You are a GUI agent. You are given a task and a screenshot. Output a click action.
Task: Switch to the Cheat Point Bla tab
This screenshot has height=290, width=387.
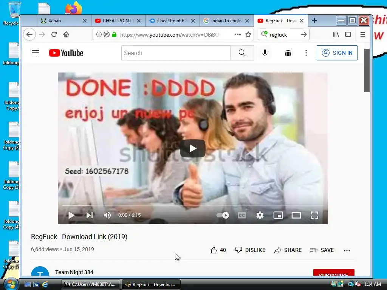(172, 21)
